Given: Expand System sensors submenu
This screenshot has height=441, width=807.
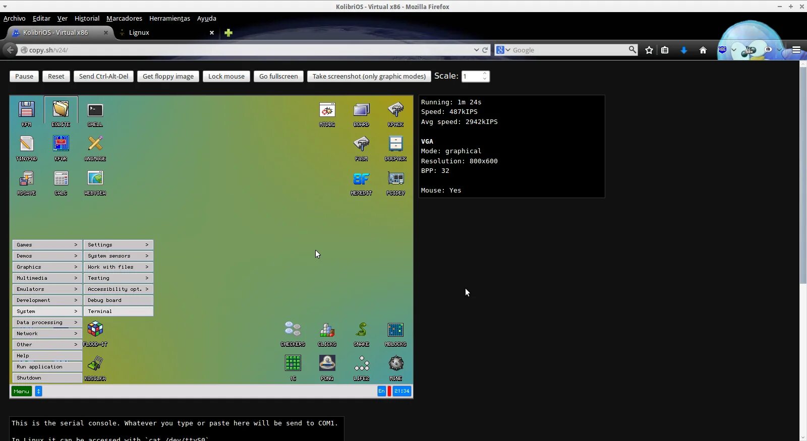Looking at the screenshot, I should (118, 256).
